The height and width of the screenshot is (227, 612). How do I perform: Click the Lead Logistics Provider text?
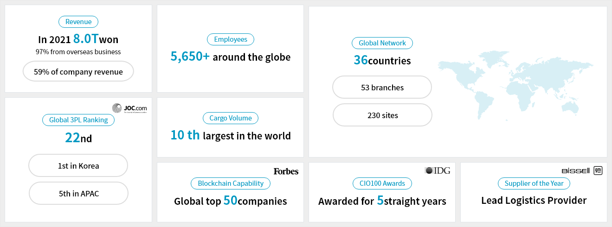click(534, 201)
